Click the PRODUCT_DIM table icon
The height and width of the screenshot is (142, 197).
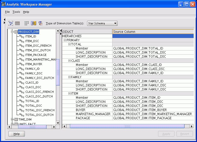[x=16, y=32]
